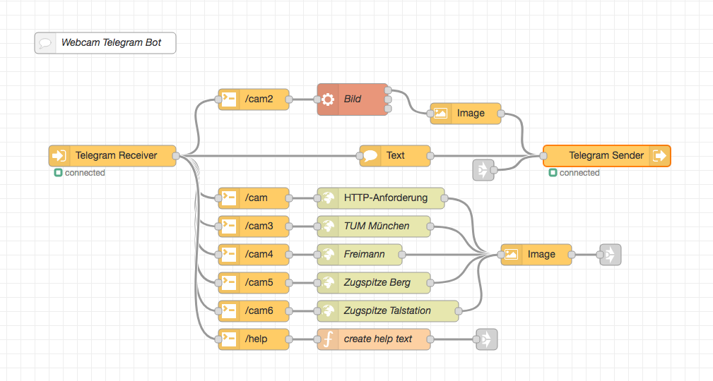
Task: Select the link-in node left of Telegram Sender
Action: click(x=483, y=170)
